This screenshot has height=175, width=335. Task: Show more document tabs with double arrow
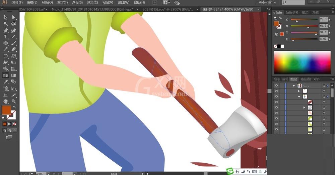click(269, 9)
